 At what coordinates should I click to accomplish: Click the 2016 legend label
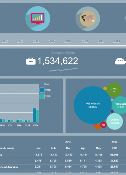[x=48, y=90]
